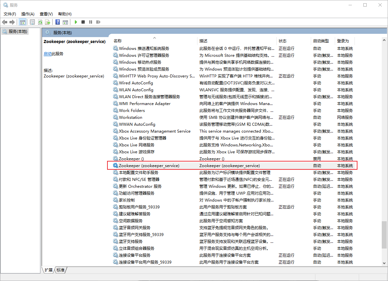This screenshot has width=388, height=281.
Task: Open the Help toolbar icon
Action: click(57, 22)
